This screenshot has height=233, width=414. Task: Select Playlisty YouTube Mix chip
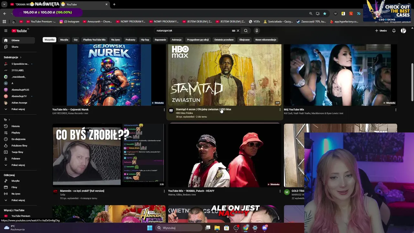[x=94, y=40]
